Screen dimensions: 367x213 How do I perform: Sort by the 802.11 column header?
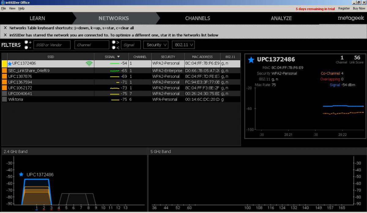(230, 57)
